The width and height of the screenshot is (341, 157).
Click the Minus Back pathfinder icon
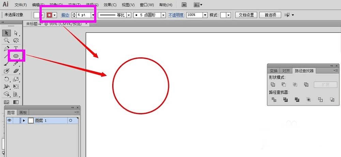pyautogui.click(x=332, y=100)
